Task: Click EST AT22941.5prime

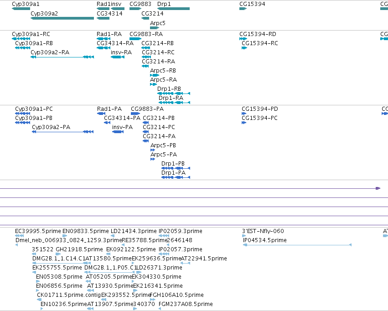Action: pyautogui.click(x=204, y=259)
